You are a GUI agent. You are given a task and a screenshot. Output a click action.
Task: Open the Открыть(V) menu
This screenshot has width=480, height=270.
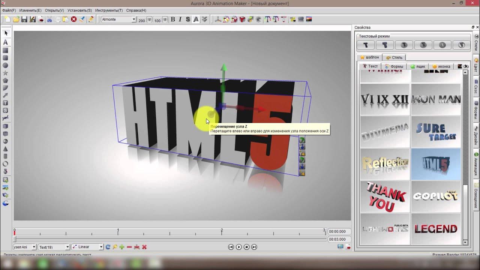[54, 10]
